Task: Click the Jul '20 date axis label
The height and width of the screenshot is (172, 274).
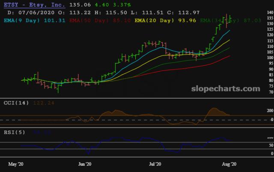Action: pos(155,163)
